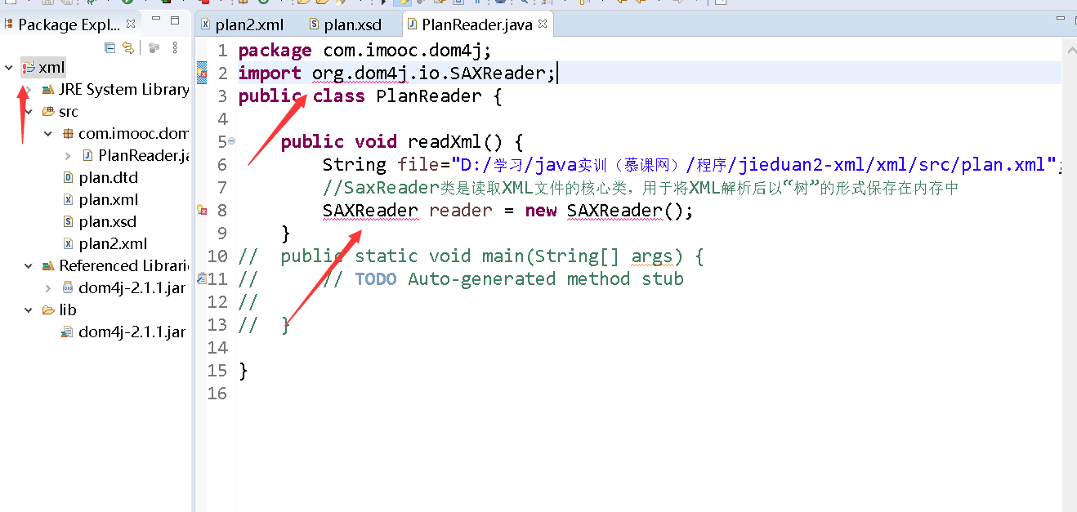Toggle Link with Editor in Package Explorer
The width and height of the screenshot is (1077, 512).
pyautogui.click(x=128, y=47)
